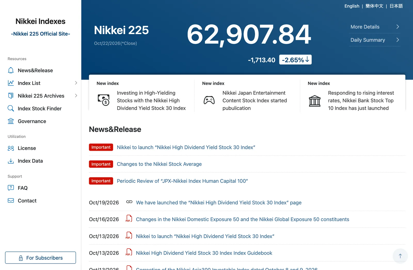Click the Index Data download icon
413x270 pixels.
[x=11, y=161]
